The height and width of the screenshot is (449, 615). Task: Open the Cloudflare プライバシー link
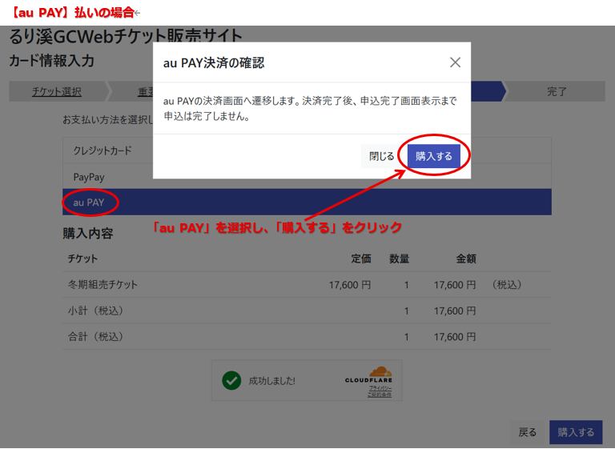click(x=380, y=387)
